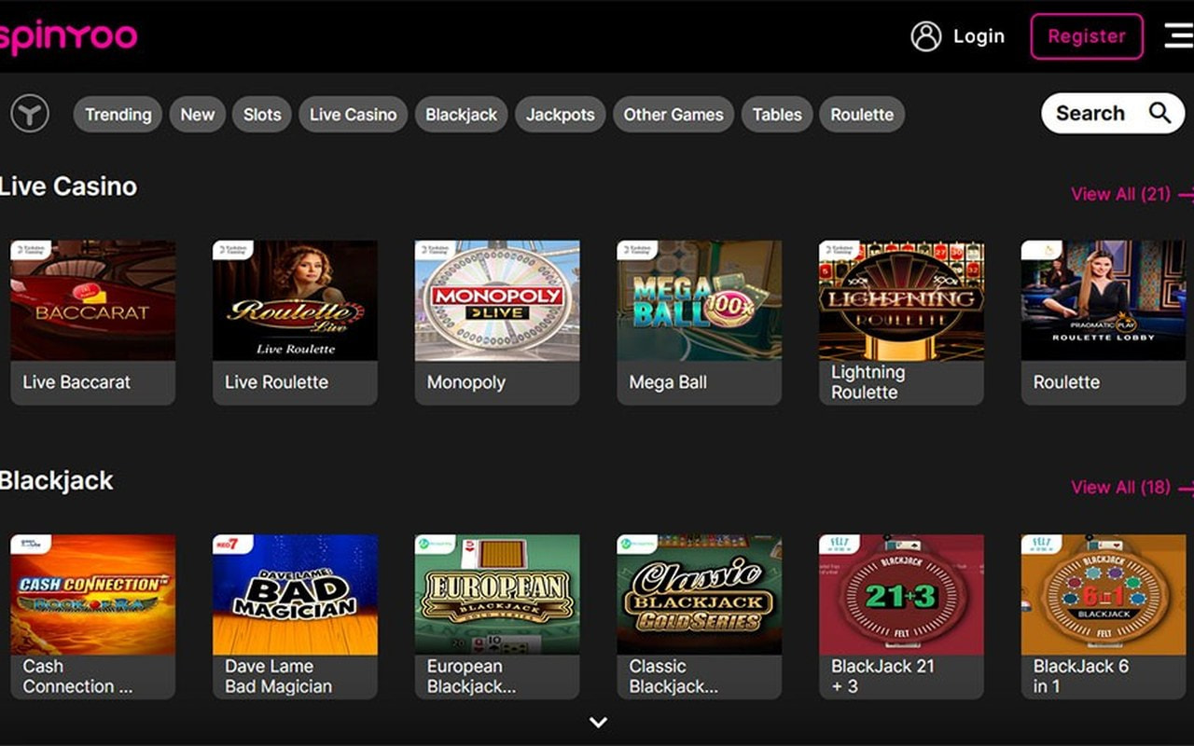Select the Other Games category tab
This screenshot has width=1194, height=746.
673,115
